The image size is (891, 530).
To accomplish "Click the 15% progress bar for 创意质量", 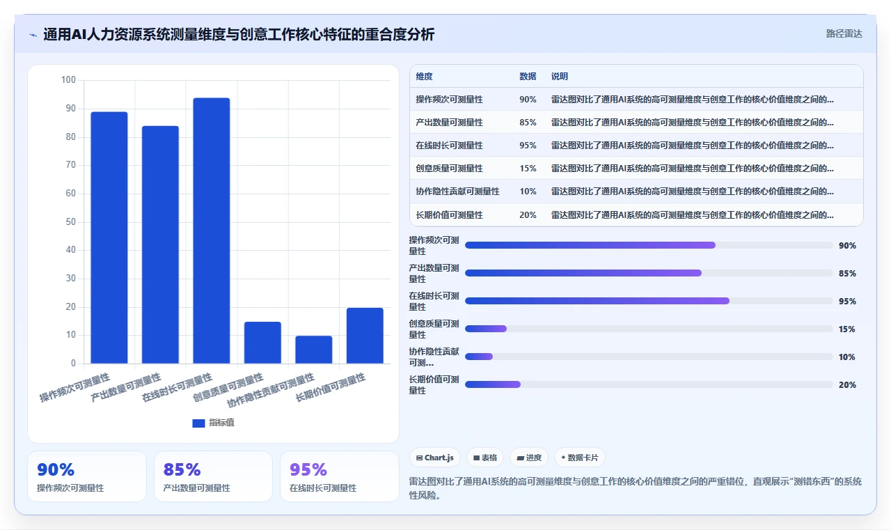I will coord(649,329).
